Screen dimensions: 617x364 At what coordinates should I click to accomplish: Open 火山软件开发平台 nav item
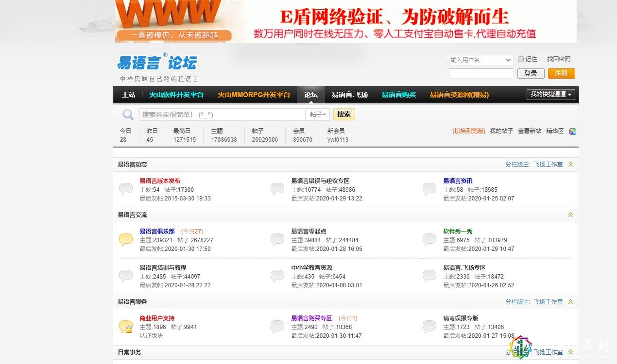pos(176,95)
